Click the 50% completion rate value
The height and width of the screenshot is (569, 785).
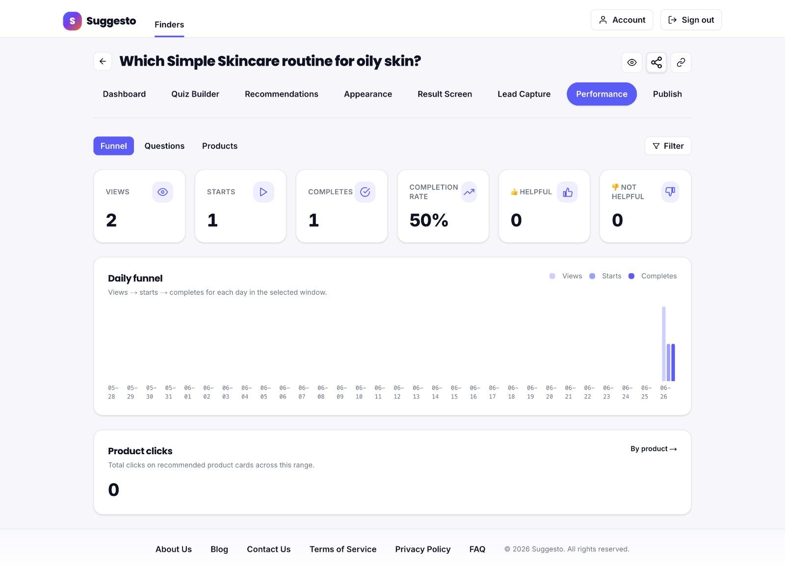coord(429,220)
